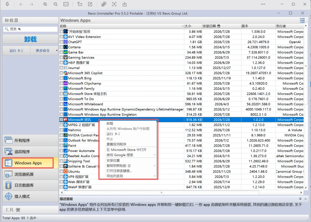Click the Paint app icon

click(x=65, y=145)
